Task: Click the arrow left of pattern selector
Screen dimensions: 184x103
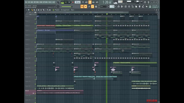Action: [109, 7]
